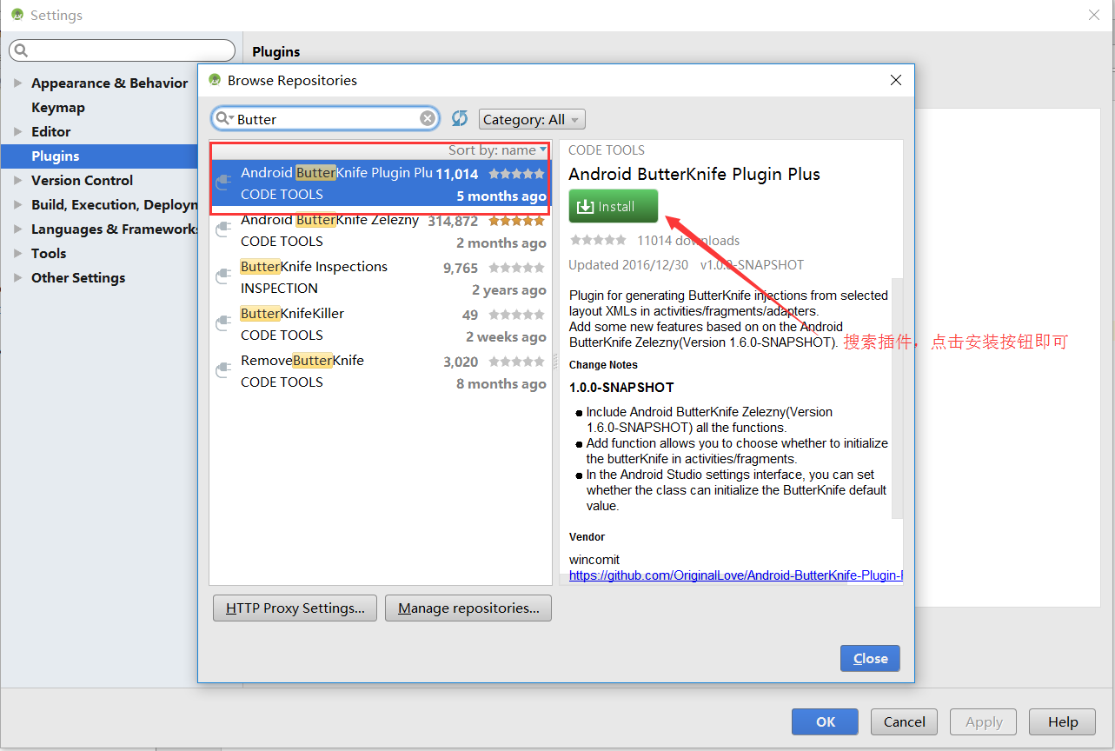The height and width of the screenshot is (751, 1115).
Task: Select Android ButterKnife Plugin Plus in list
Action: tap(381, 183)
